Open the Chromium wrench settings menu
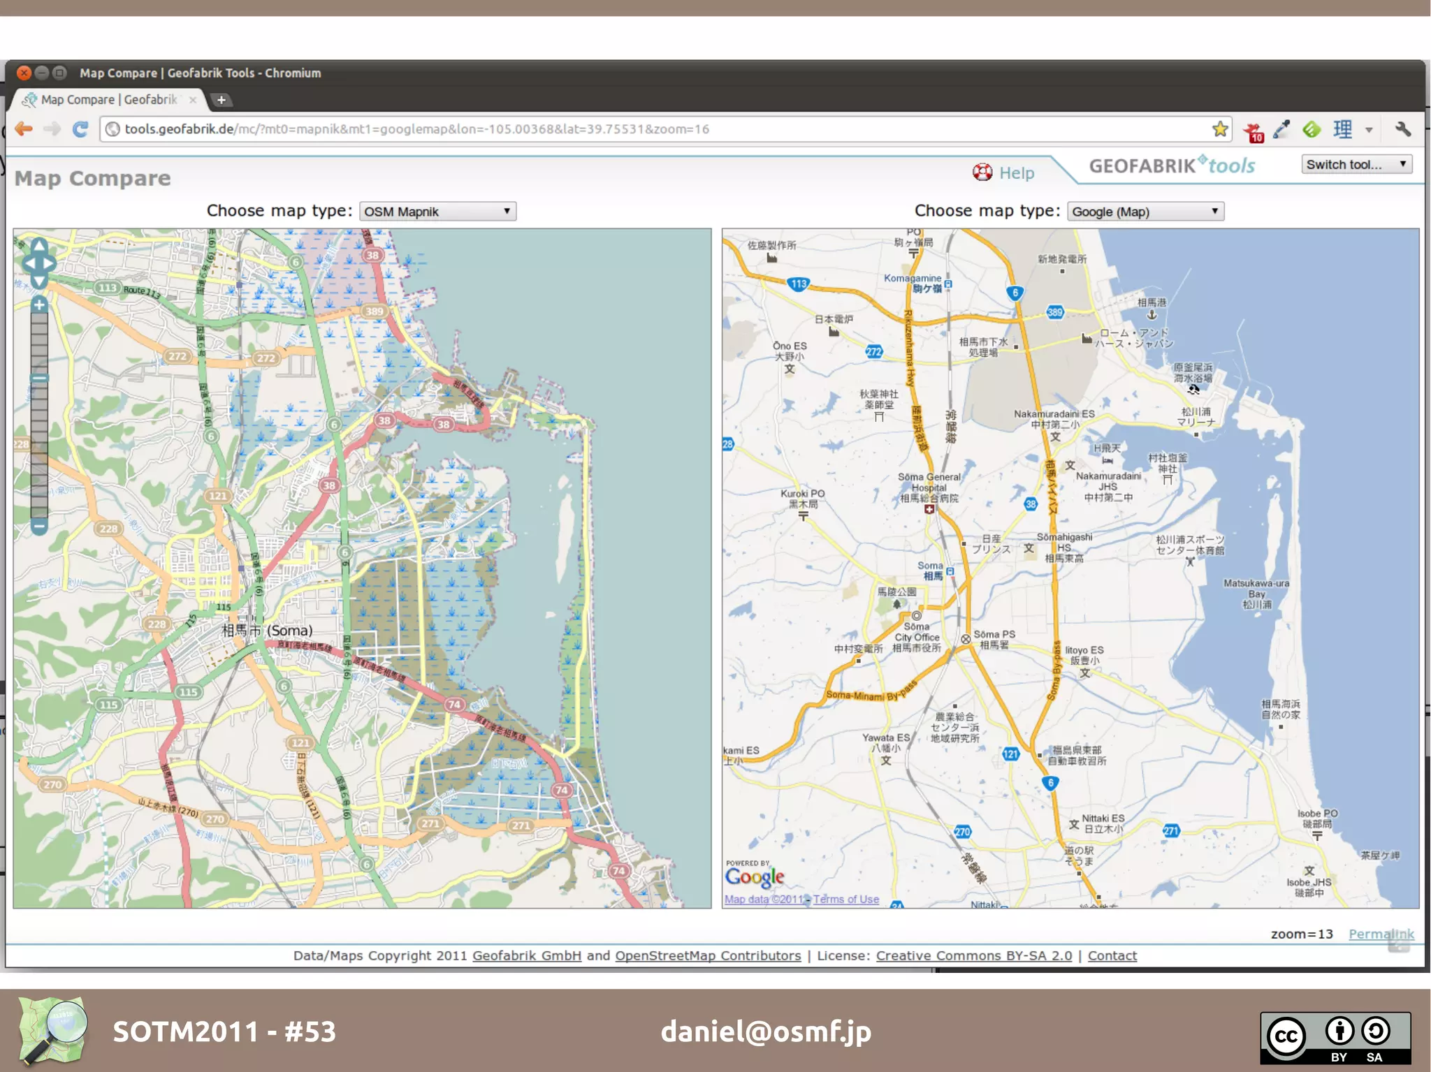This screenshot has height=1072, width=1431. tap(1402, 129)
